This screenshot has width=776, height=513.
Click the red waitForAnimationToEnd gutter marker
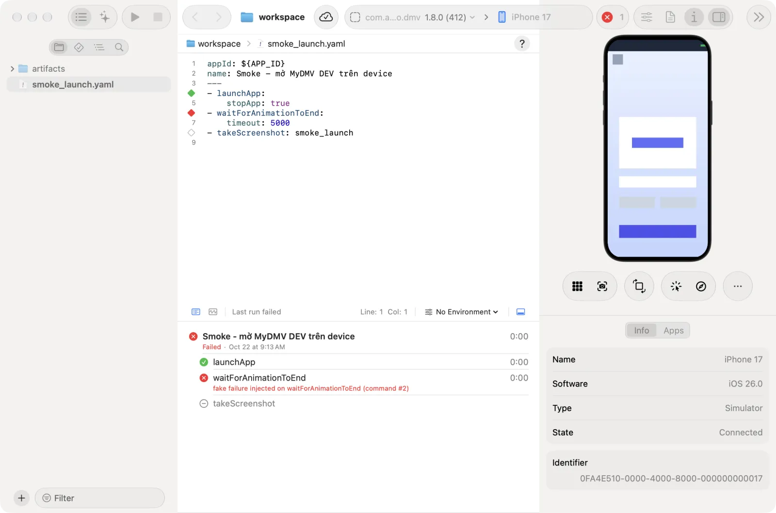(x=192, y=113)
